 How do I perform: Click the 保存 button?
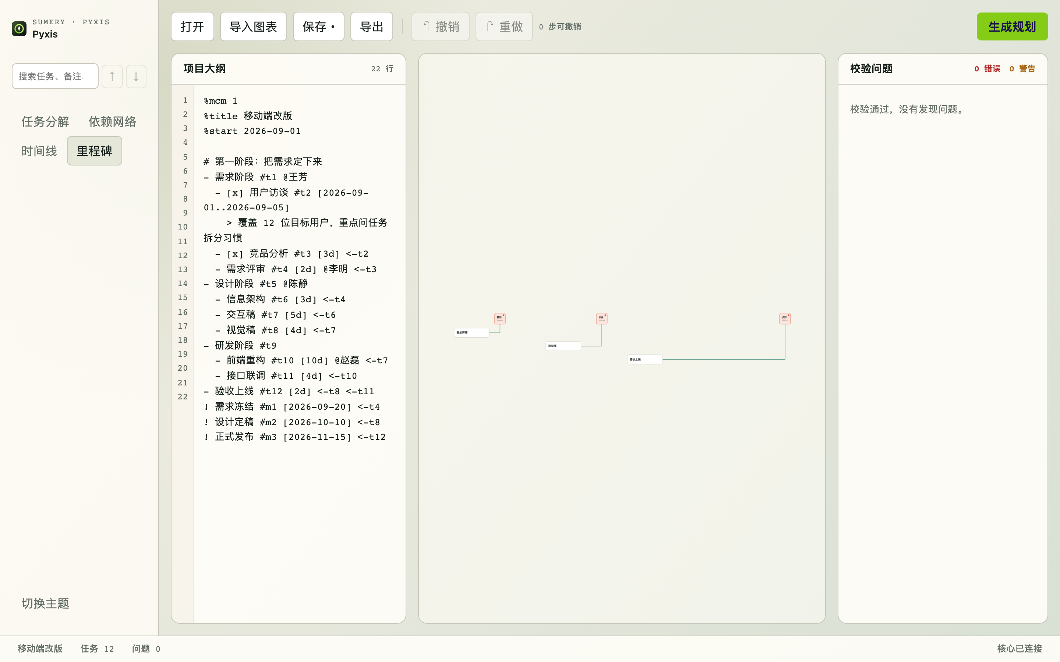(x=318, y=27)
